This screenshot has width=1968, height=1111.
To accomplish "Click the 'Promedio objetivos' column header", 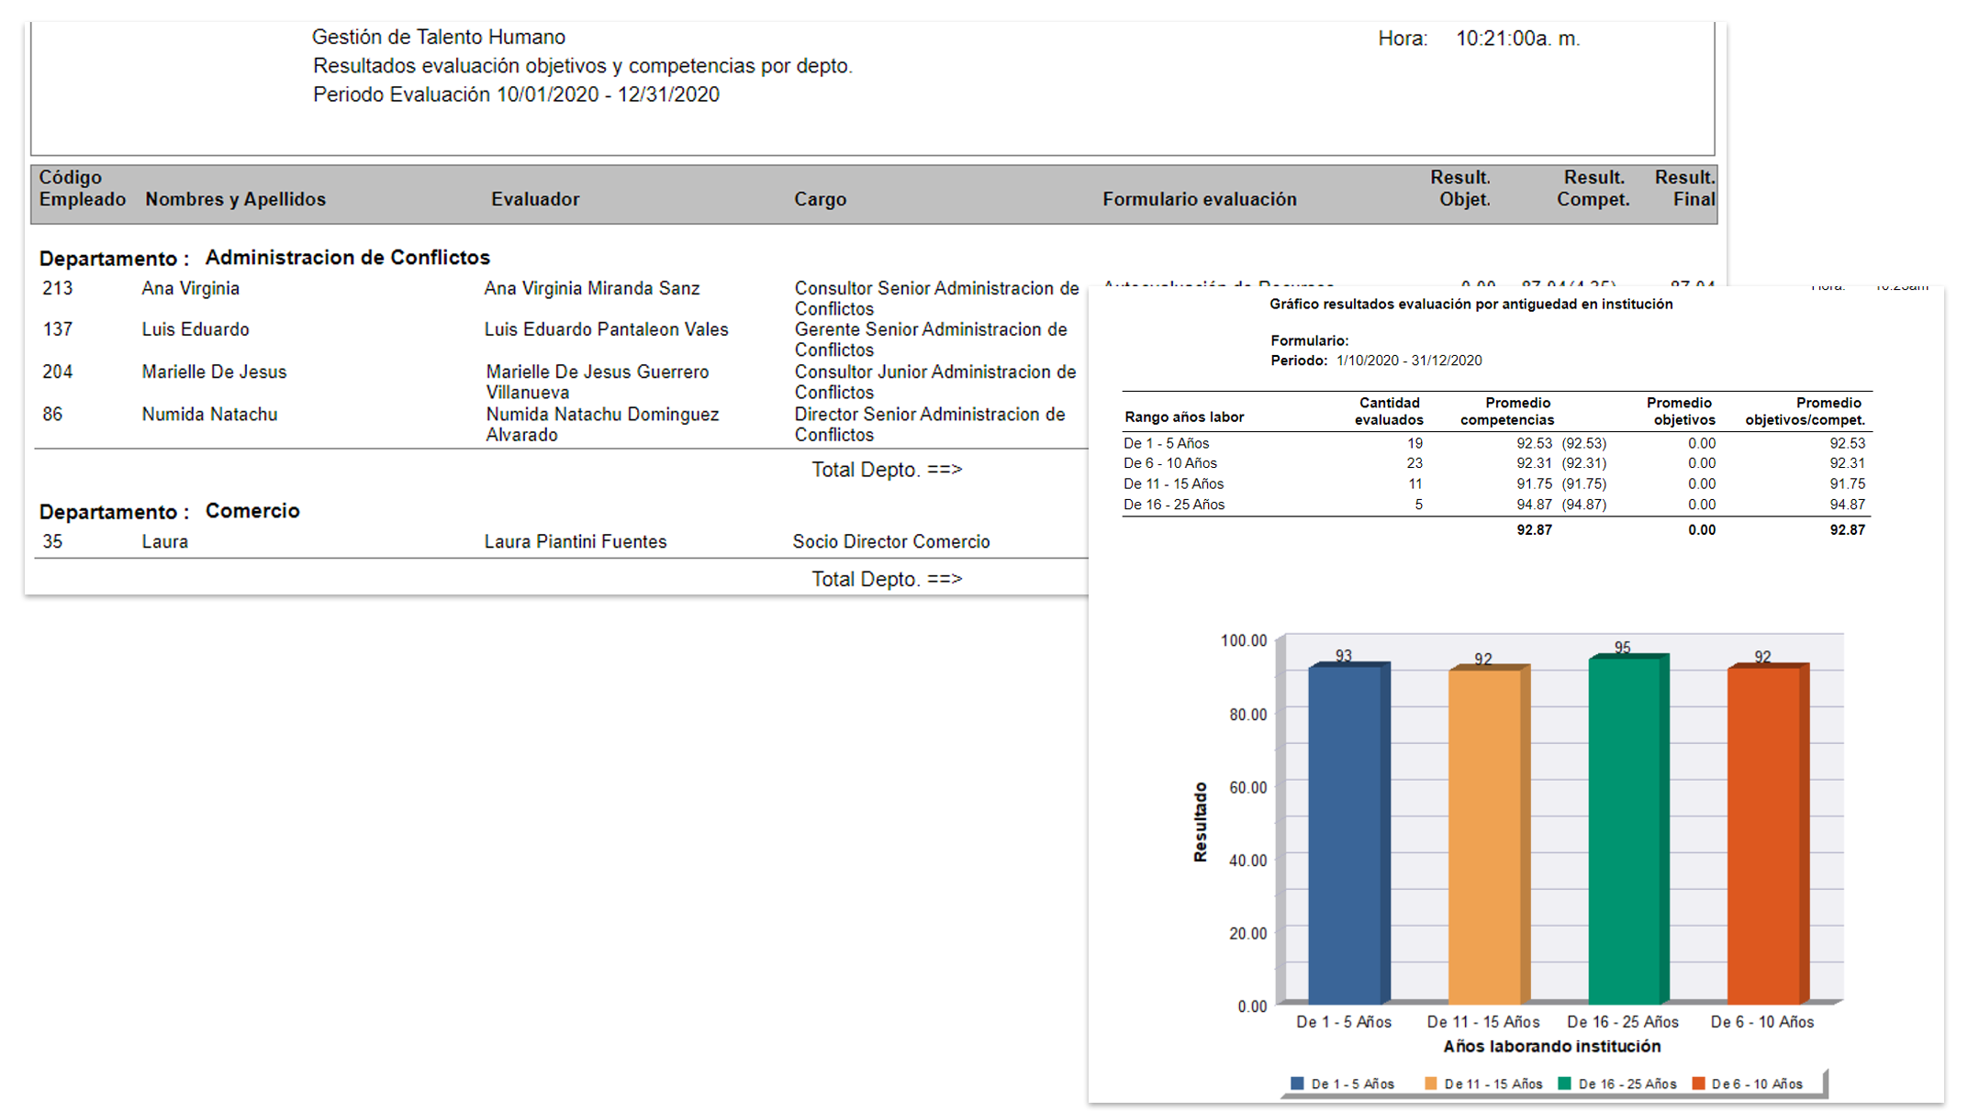I will (1680, 411).
